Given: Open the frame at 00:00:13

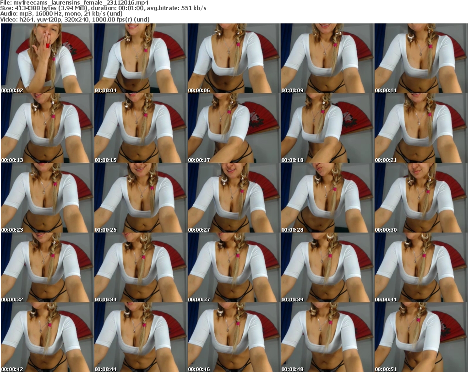Looking at the screenshot, I should [x=47, y=128].
